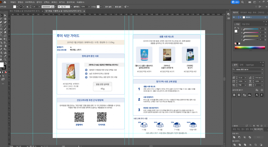
Task: Open the 파일(F) menu
Action: pyautogui.click(x=13, y=2)
